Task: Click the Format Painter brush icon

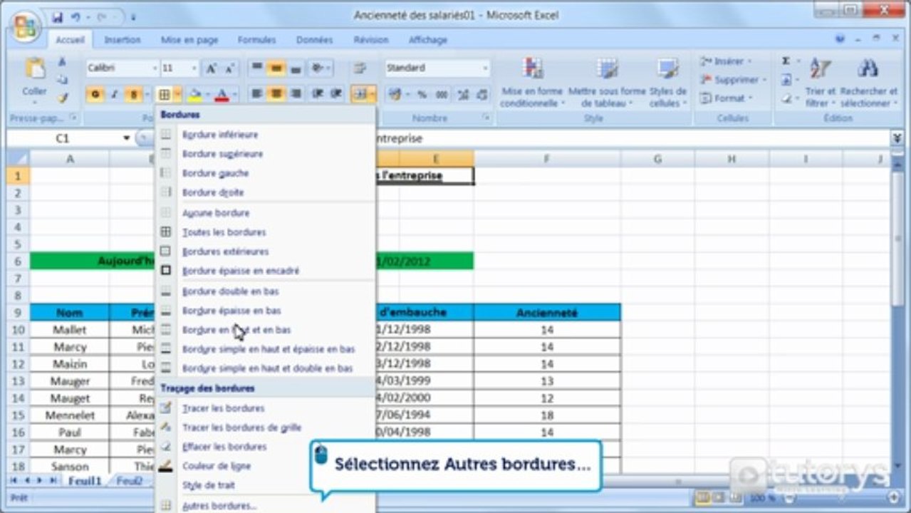Action: 62,97
